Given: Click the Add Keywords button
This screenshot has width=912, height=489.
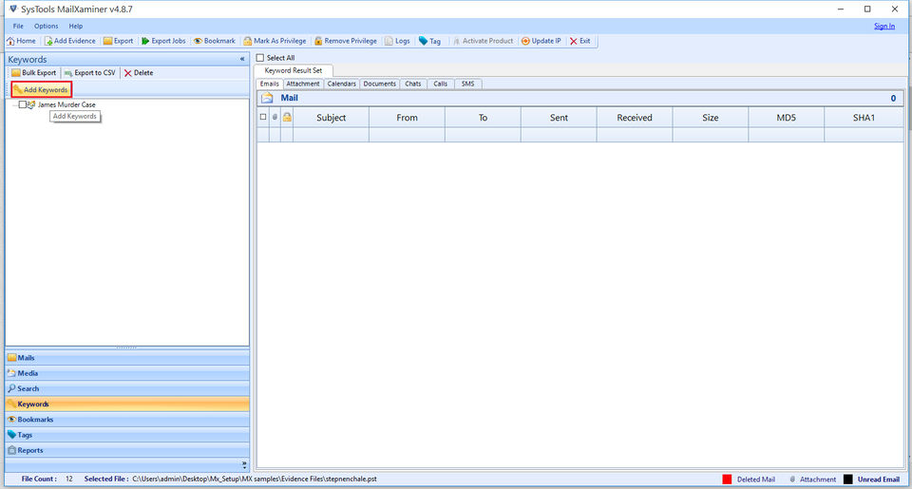Looking at the screenshot, I should tap(40, 89).
